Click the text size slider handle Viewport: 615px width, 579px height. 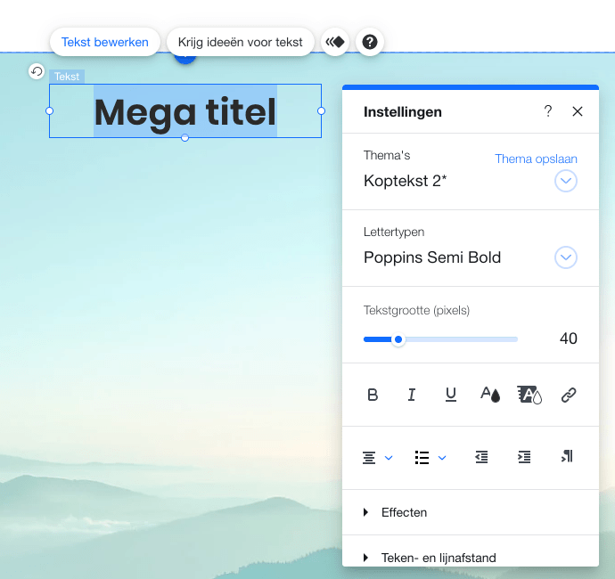398,339
